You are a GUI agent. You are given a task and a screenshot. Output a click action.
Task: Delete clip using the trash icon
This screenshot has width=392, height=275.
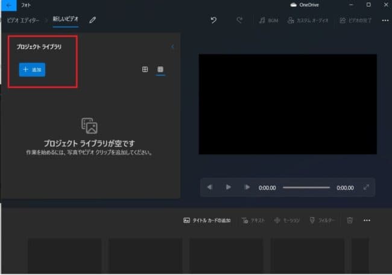[350, 220]
